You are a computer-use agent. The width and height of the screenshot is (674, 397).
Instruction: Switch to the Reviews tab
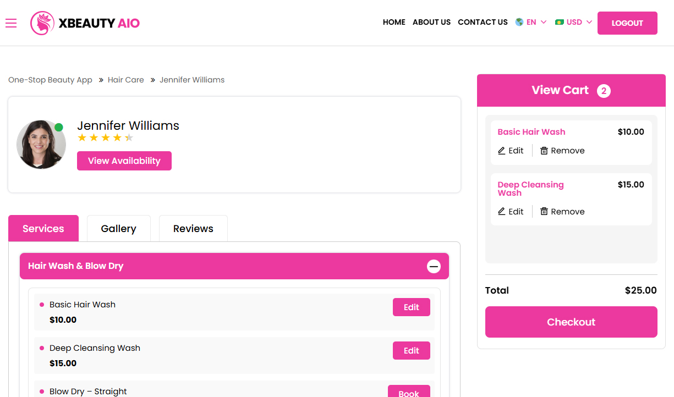point(193,229)
